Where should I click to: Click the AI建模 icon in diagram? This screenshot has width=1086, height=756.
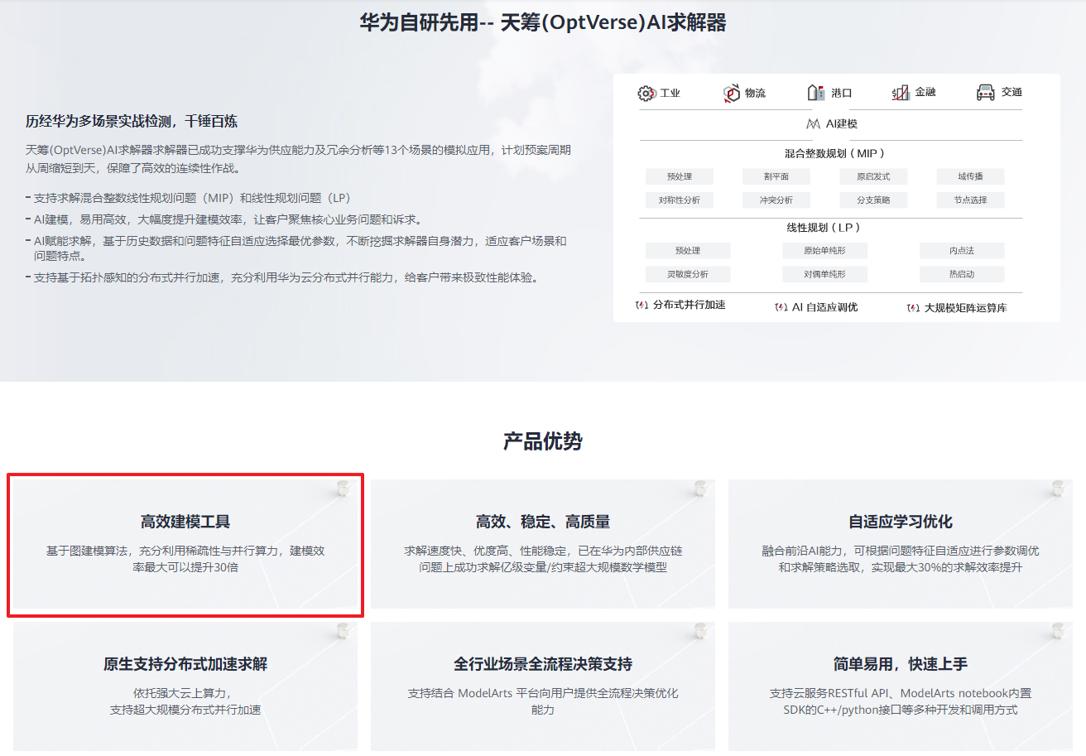pyautogui.click(x=813, y=124)
